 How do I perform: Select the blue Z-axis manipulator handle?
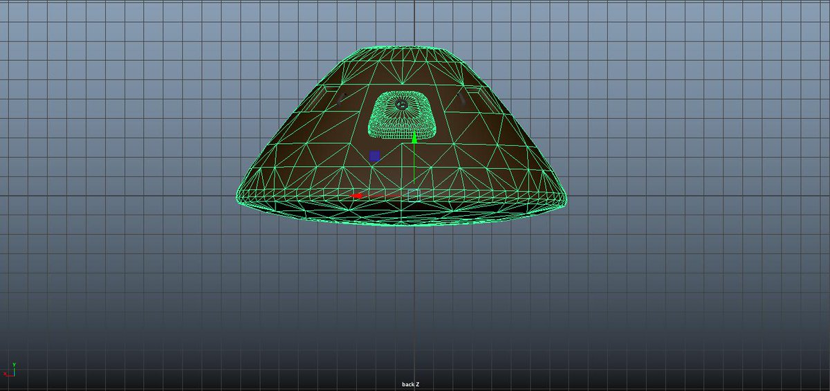click(x=375, y=156)
